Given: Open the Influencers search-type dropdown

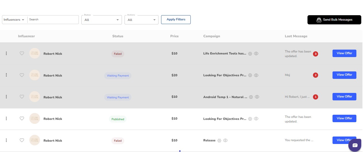Looking at the screenshot, I should (14, 20).
